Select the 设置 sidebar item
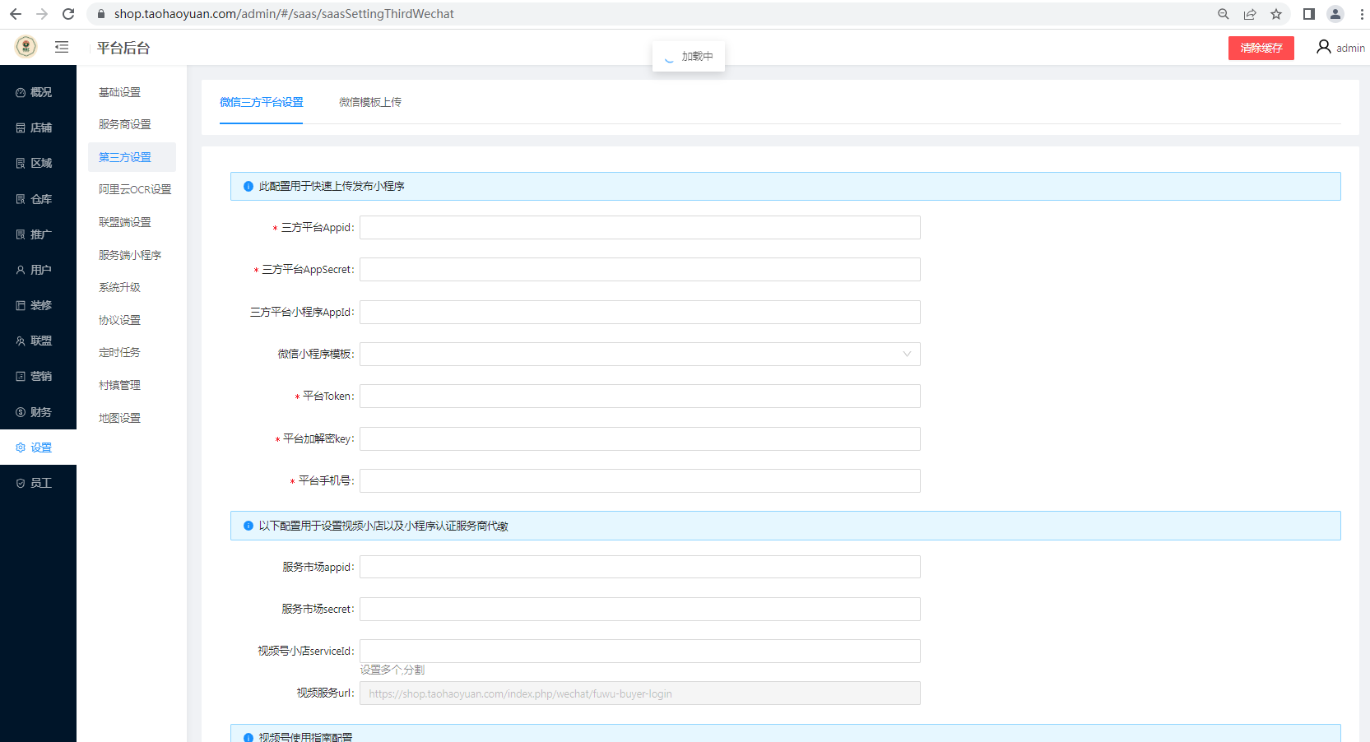This screenshot has height=742, width=1370. 38,448
